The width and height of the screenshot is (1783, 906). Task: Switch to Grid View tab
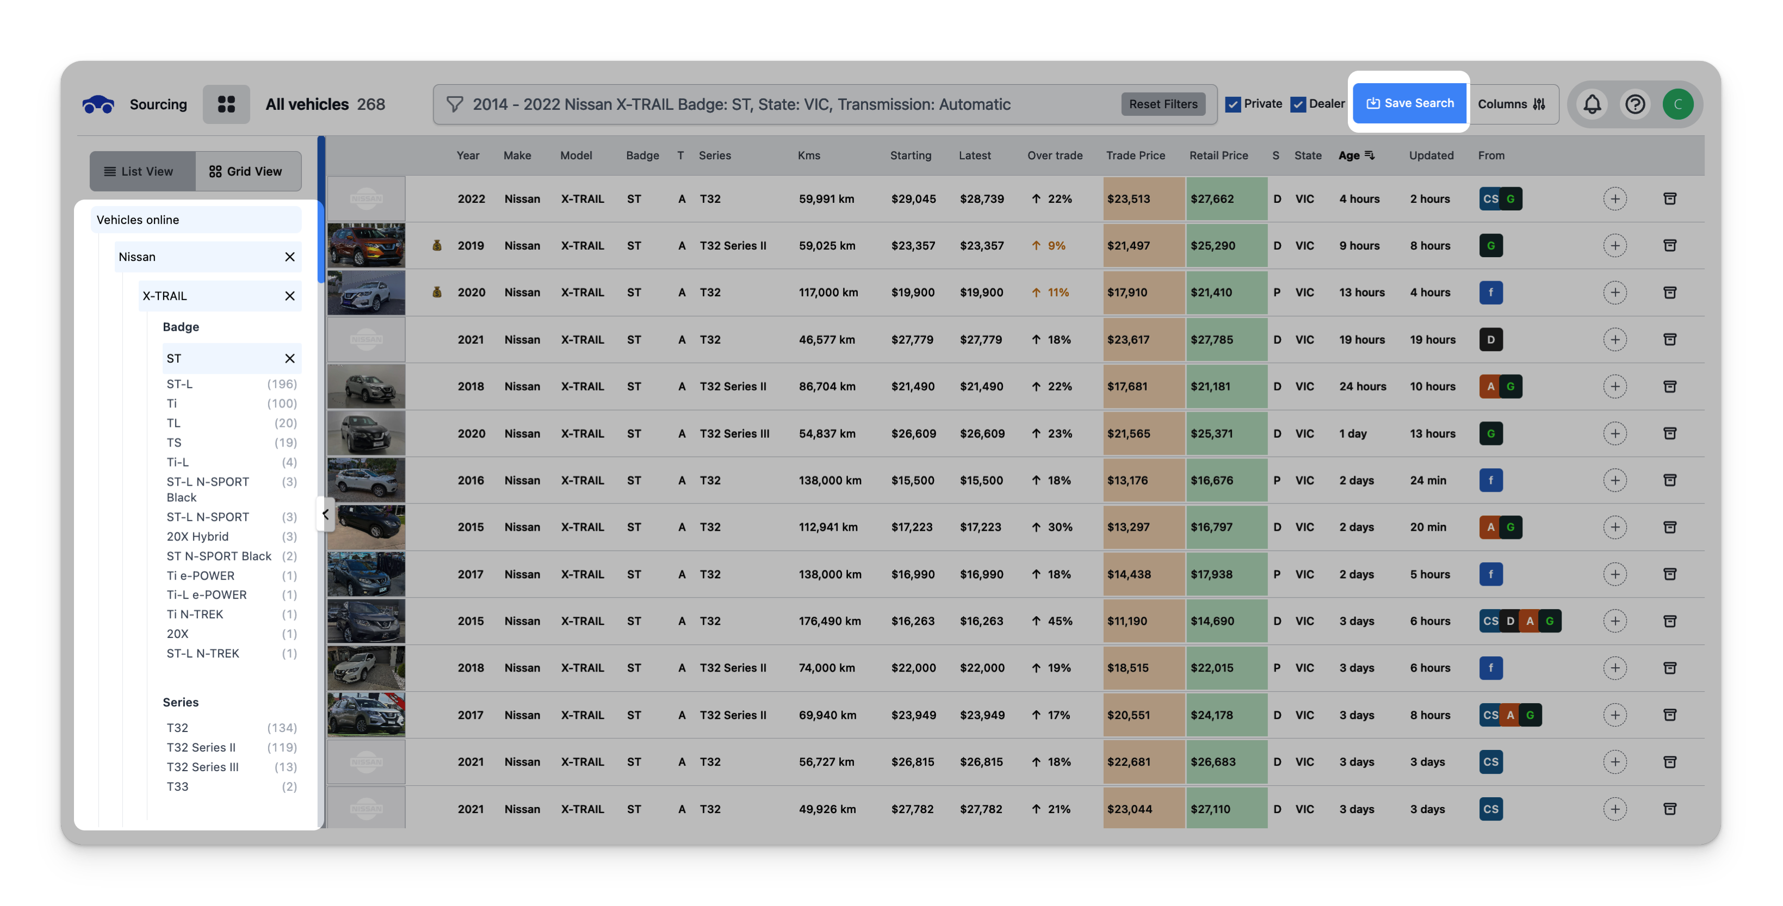pos(246,172)
